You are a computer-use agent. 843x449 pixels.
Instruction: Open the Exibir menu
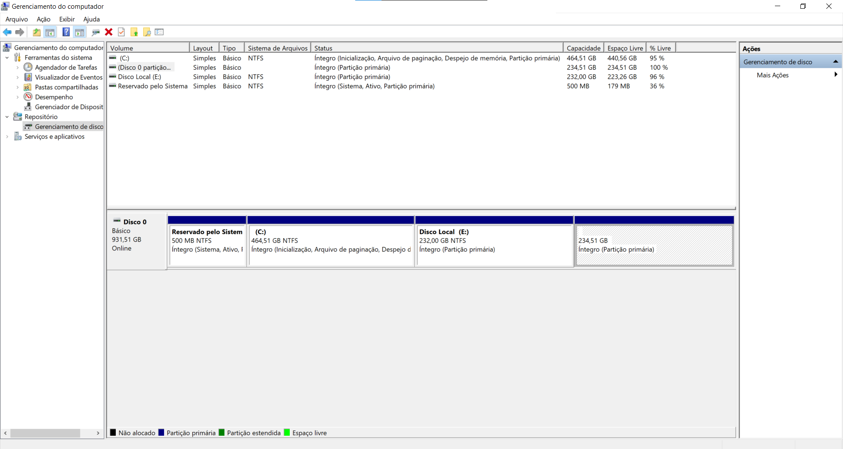[67, 19]
